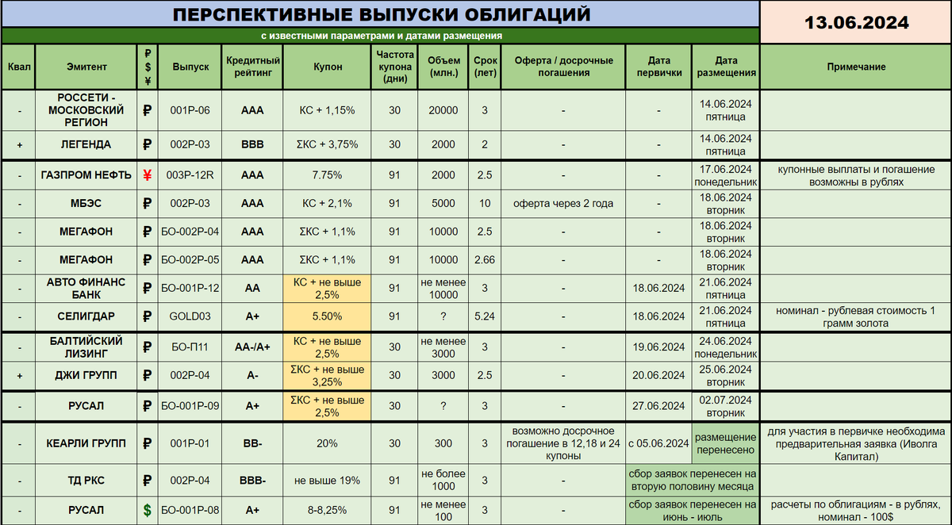Click primary date 27.06.2024
Image resolution: width=952 pixels, height=525 pixels.
(658, 406)
